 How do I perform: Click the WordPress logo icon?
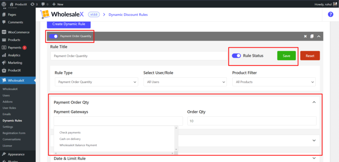point(4,4)
